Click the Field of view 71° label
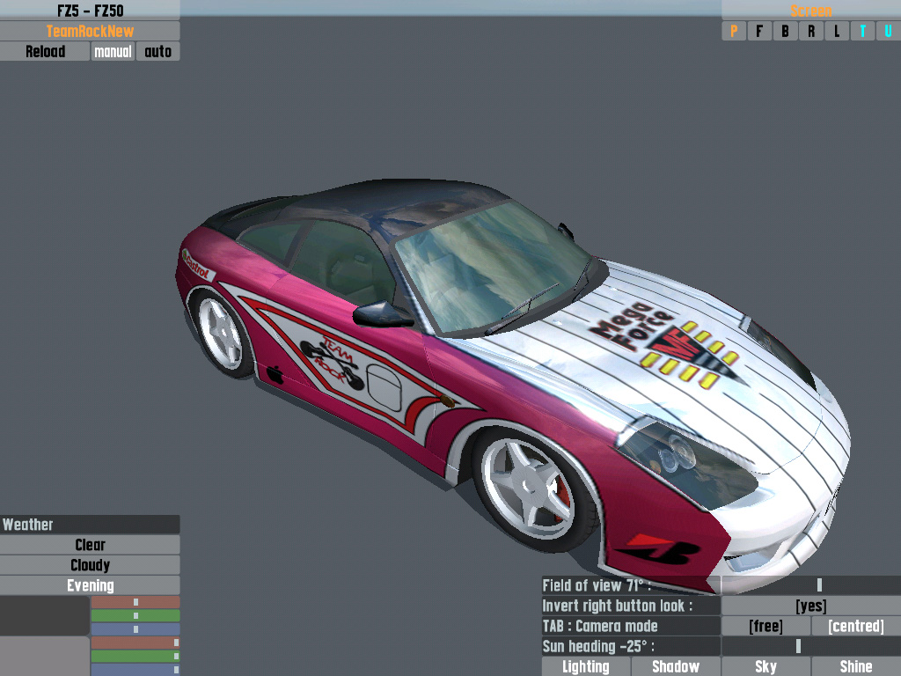 click(x=631, y=585)
